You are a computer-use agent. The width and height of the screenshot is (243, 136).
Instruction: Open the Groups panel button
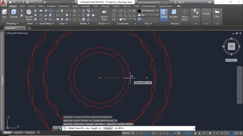coord(206,12)
